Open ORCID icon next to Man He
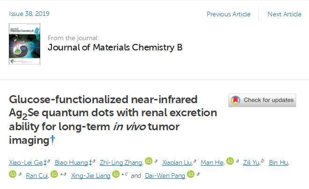Screen dimensions: 309x189 (x=230, y=161)
